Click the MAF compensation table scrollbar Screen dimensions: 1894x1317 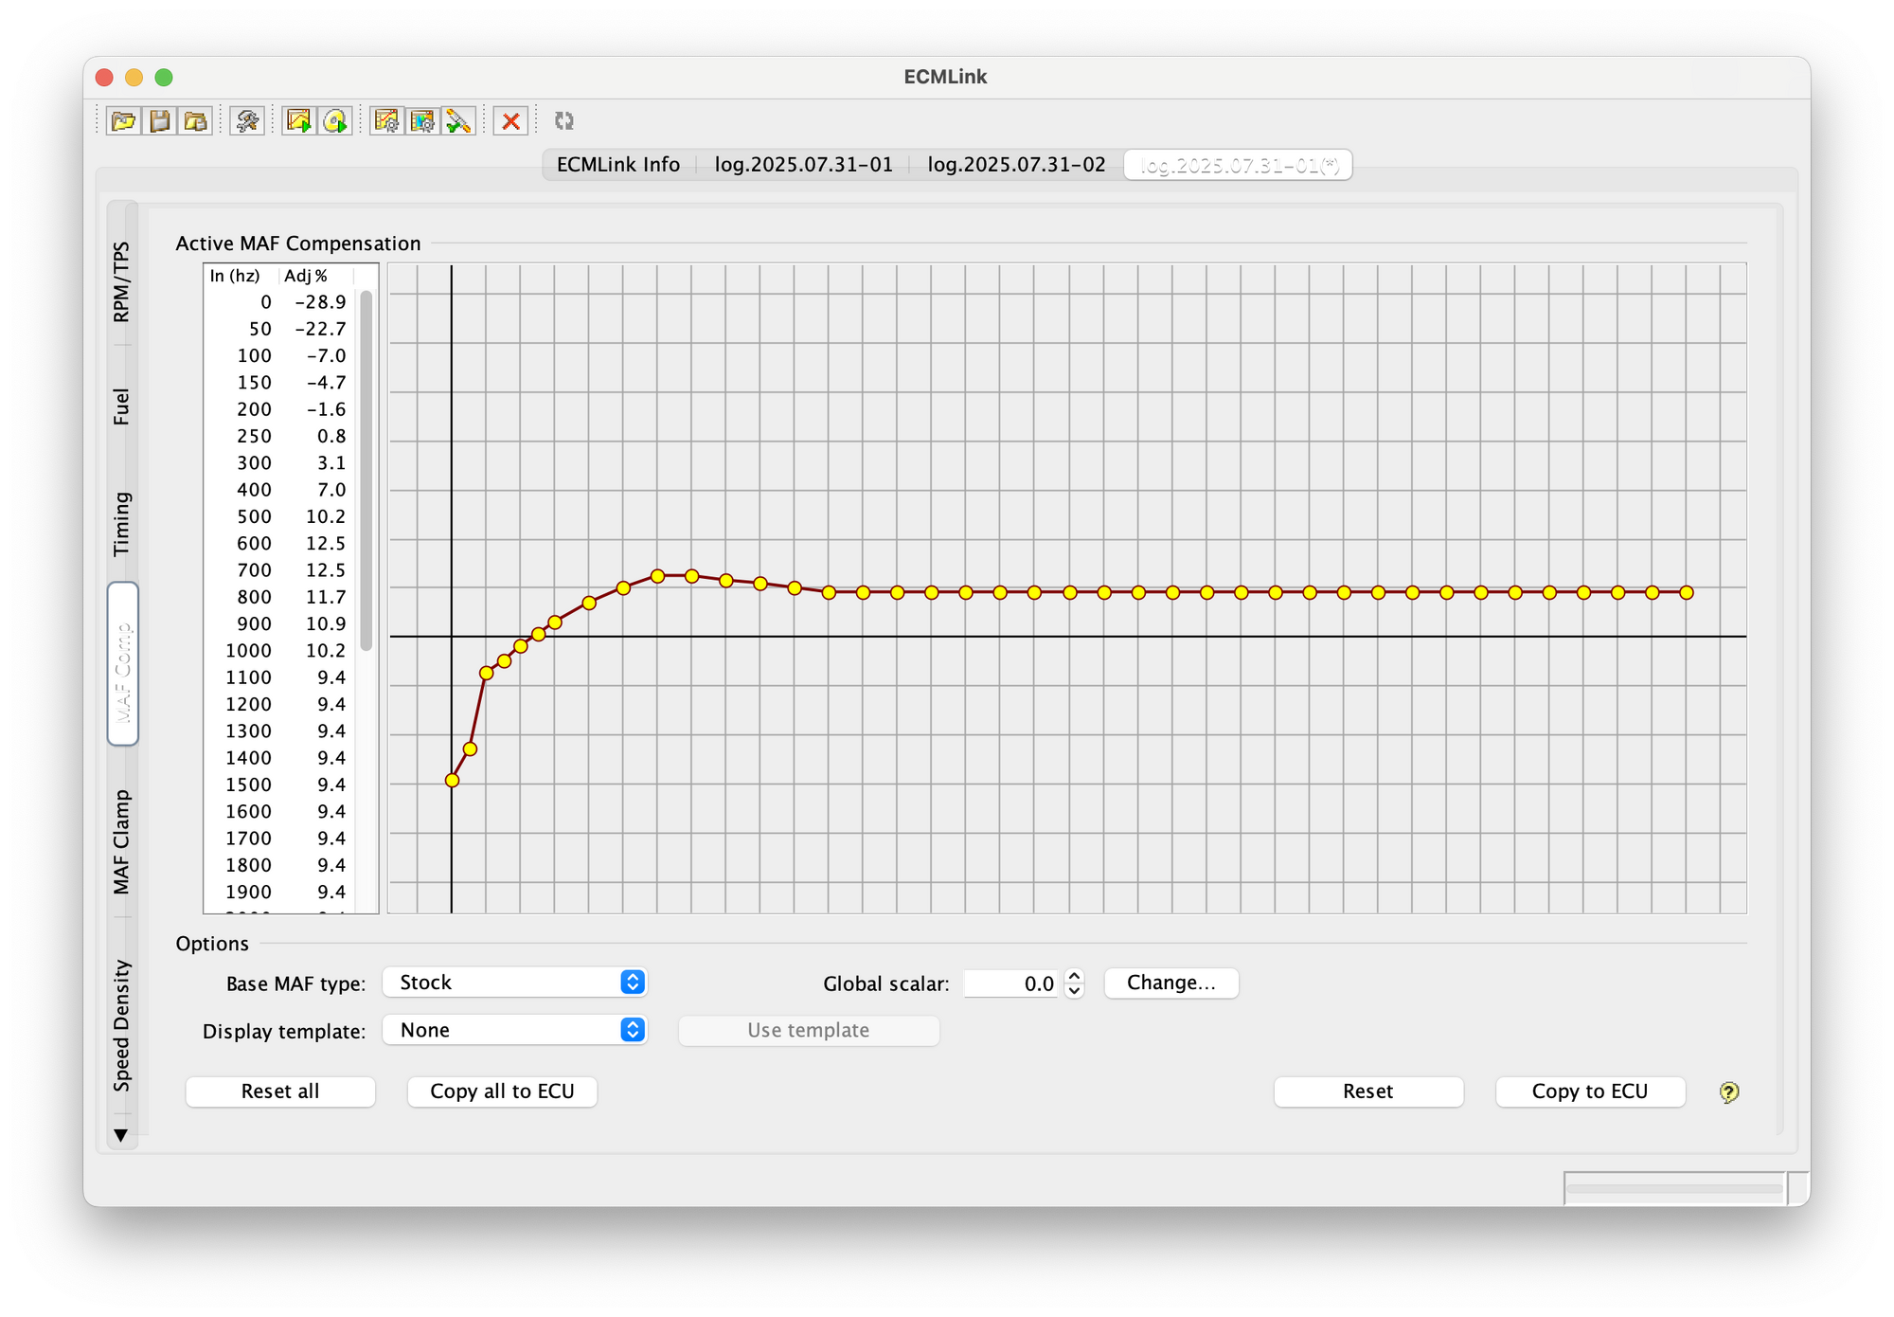click(366, 471)
